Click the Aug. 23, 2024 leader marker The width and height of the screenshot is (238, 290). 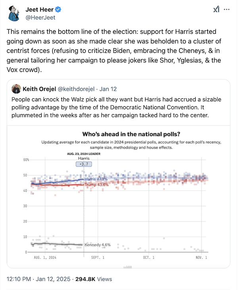tap(83, 154)
